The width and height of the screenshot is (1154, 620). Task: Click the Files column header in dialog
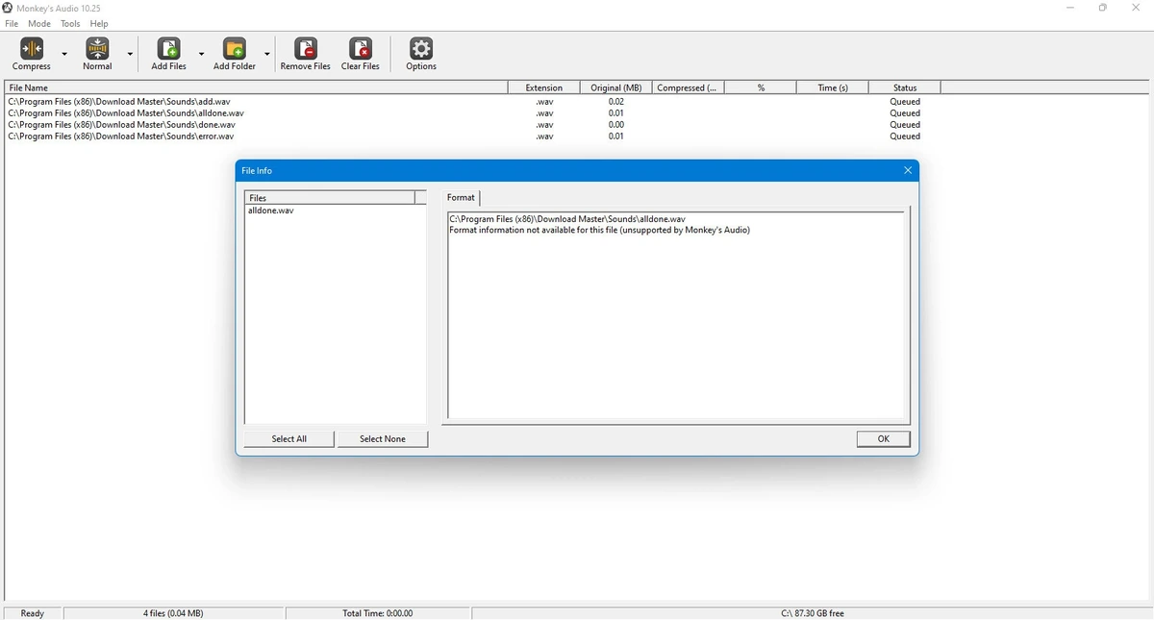coord(330,197)
